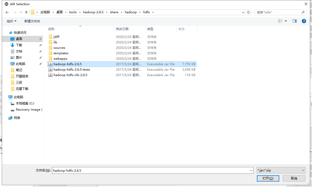The image size is (312, 187).
Task: Go back with the Back arrow
Action: point(7,12)
